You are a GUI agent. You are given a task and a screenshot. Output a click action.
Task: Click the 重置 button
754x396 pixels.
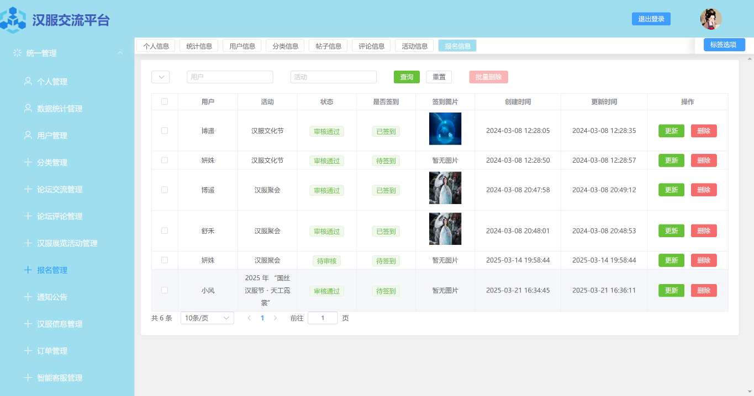[x=439, y=77]
